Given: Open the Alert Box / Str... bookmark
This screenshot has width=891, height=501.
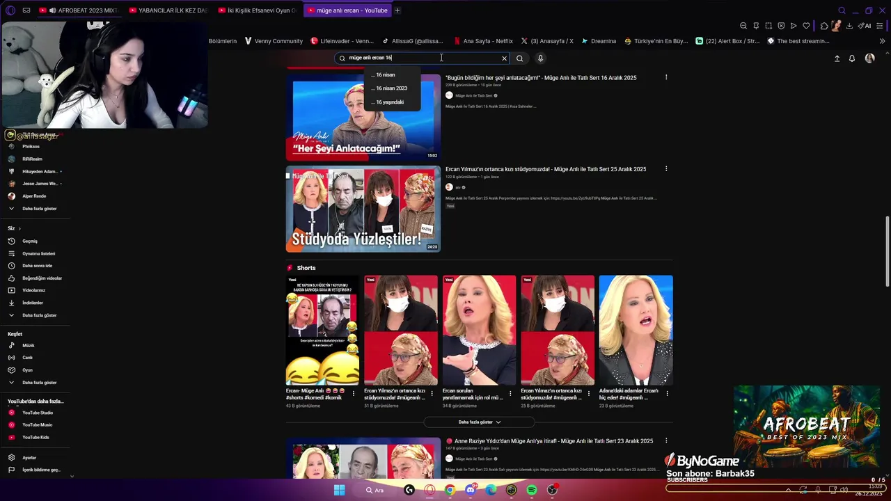Looking at the screenshot, I should (727, 41).
